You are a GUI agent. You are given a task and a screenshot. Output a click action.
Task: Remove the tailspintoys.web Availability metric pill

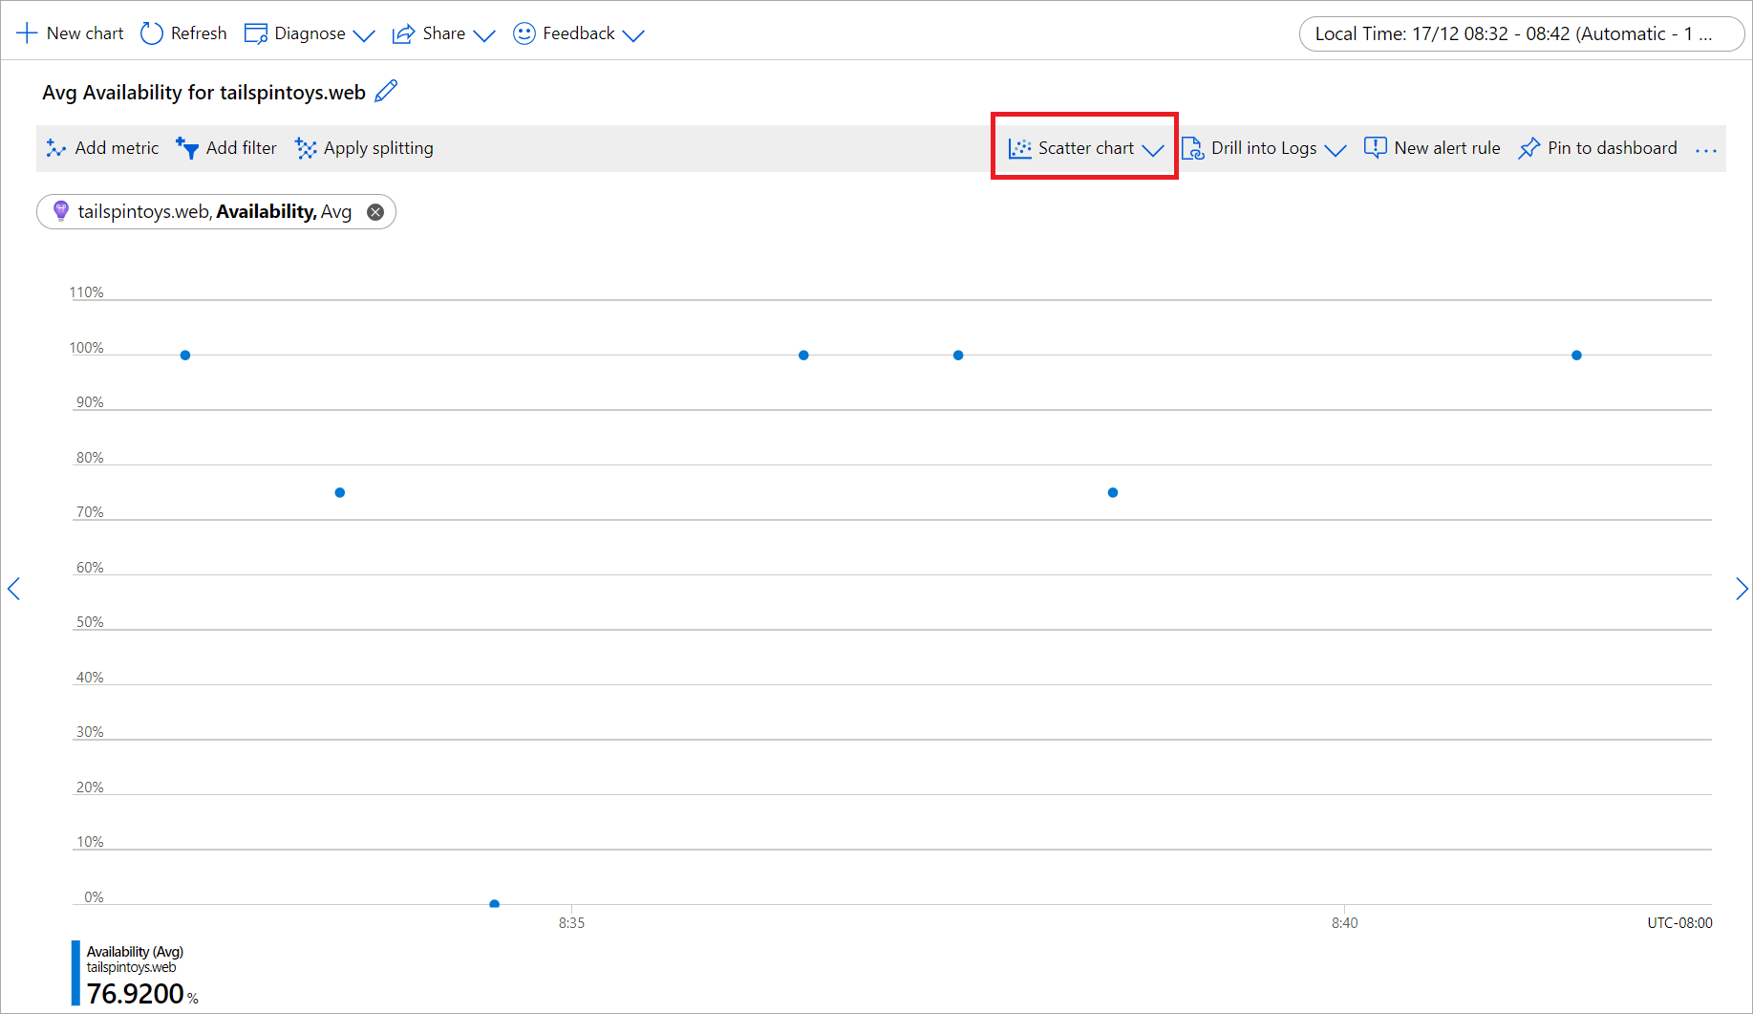pyautogui.click(x=376, y=212)
